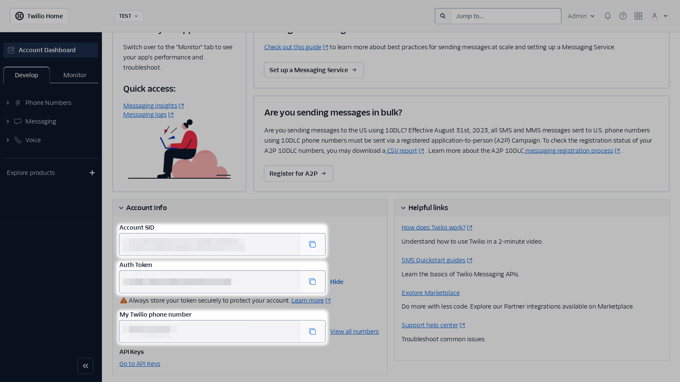
Task: Expand the Messaging tree chevron
Action: coord(8,121)
